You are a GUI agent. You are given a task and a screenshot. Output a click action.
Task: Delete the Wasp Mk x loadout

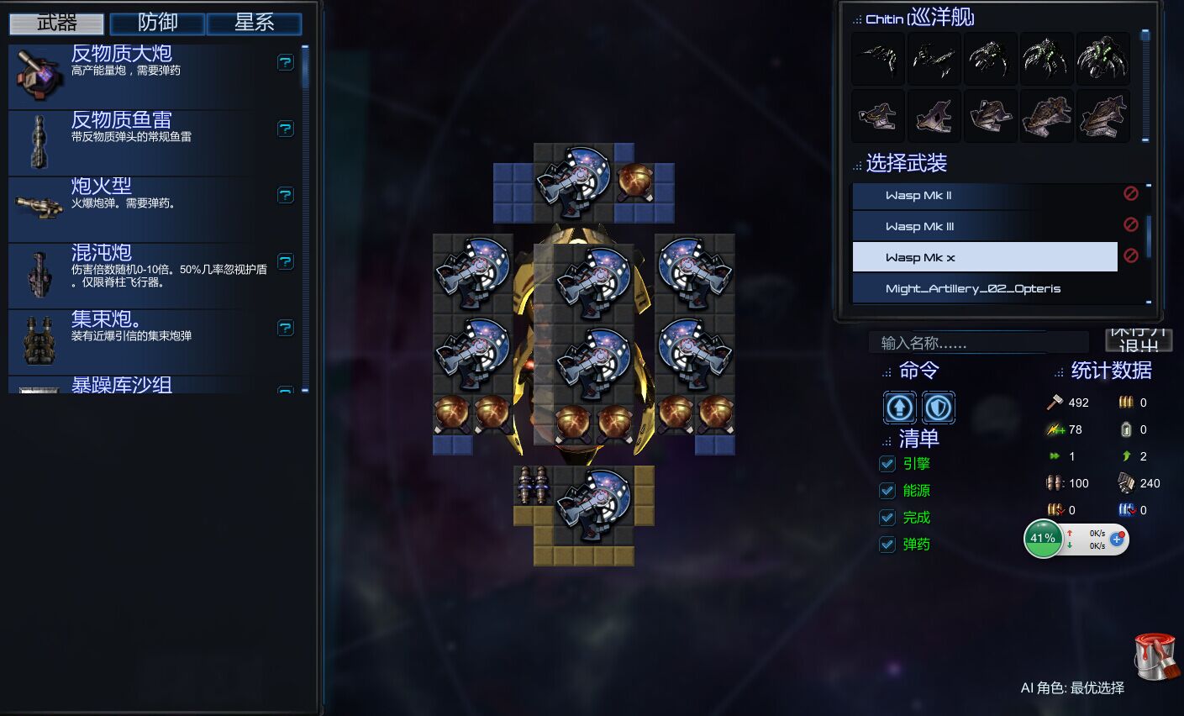1131,255
